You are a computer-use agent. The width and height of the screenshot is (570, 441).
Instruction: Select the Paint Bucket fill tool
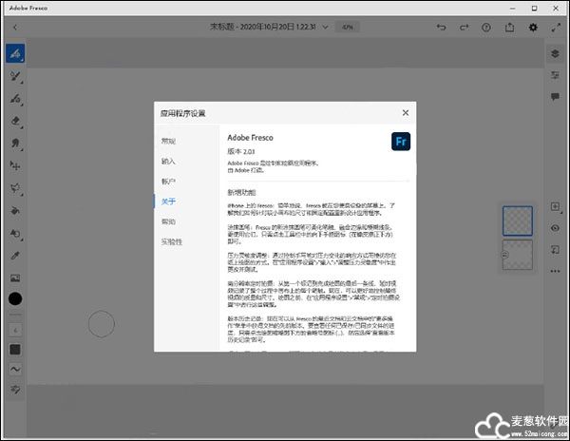pyautogui.click(x=15, y=210)
